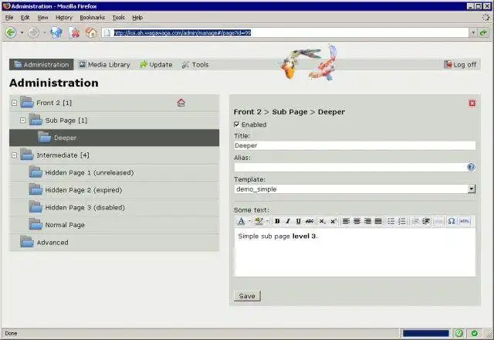Insert a numbered list
Viewport: 494px width, 340px height.
402,221
